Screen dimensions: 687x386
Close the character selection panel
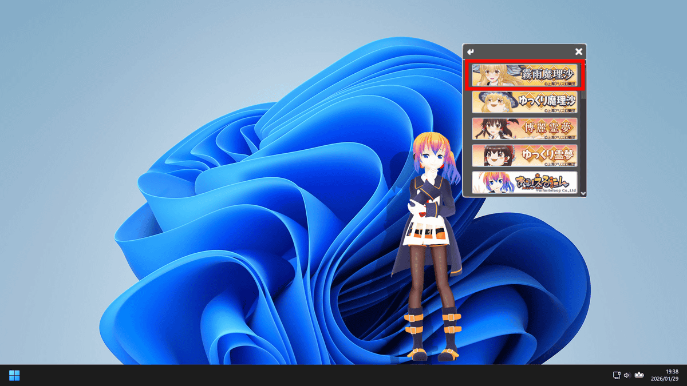click(x=579, y=51)
